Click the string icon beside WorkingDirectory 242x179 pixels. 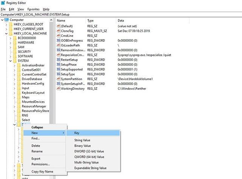click(x=58, y=88)
